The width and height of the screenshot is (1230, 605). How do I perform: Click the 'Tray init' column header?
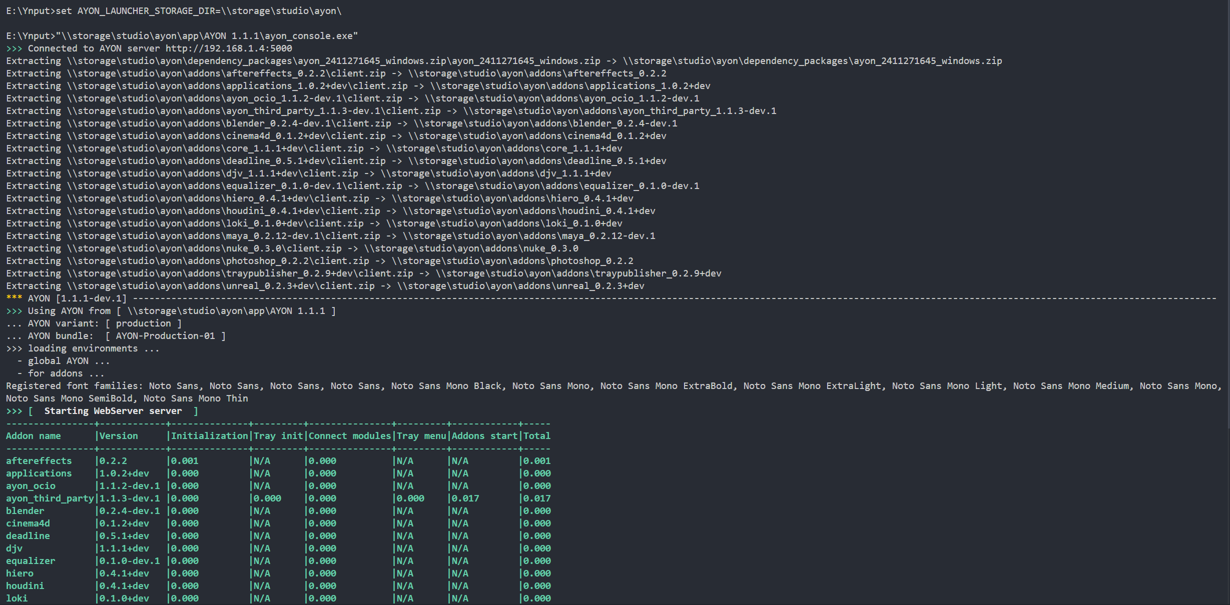[278, 436]
